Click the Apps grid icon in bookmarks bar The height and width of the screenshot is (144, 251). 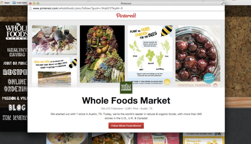pyautogui.click(x=2, y=3)
